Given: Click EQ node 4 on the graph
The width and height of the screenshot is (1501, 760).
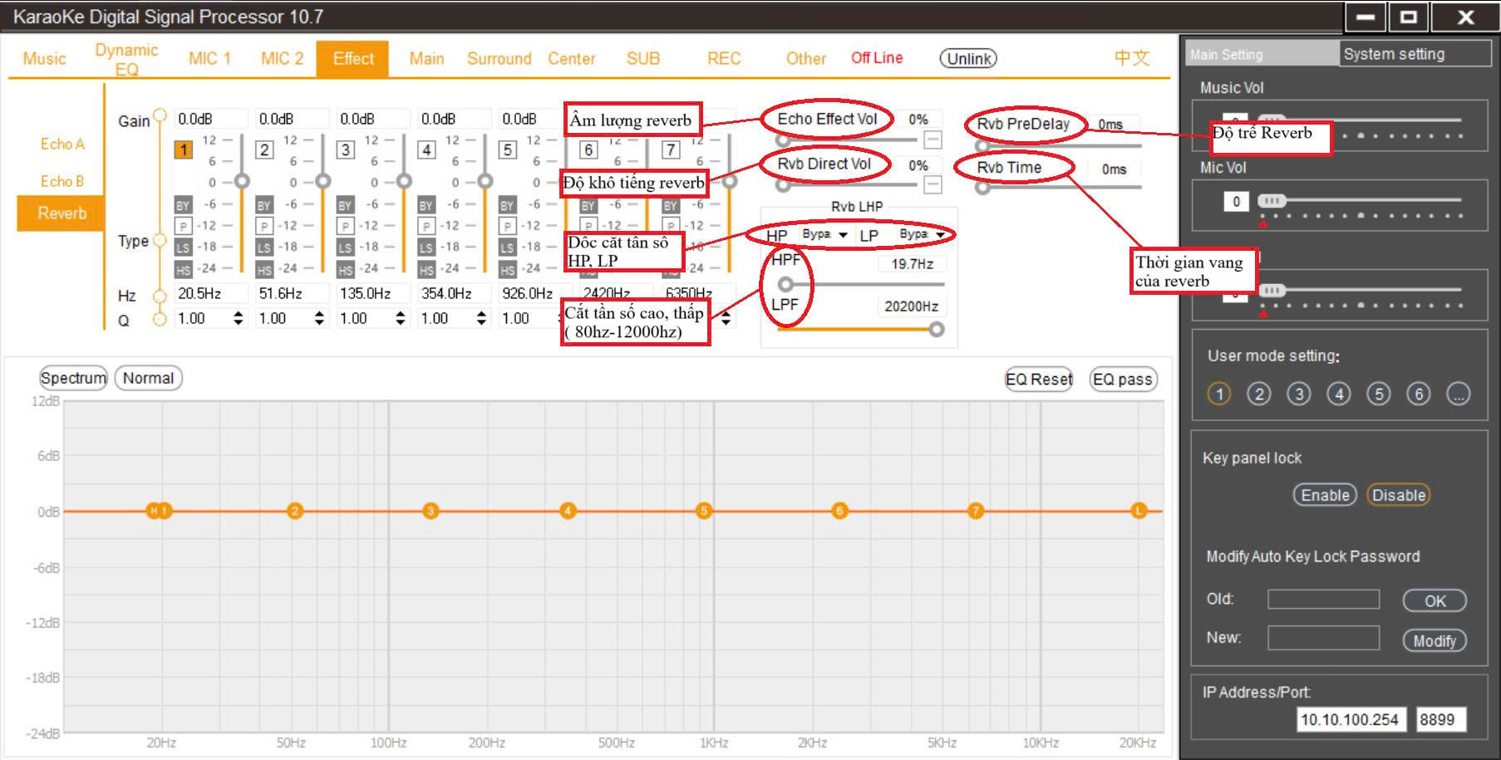Looking at the screenshot, I should click(x=568, y=511).
